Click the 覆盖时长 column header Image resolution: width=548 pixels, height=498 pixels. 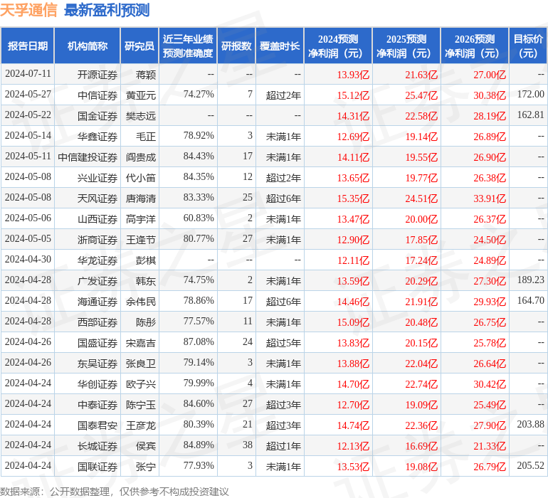pyautogui.click(x=280, y=46)
